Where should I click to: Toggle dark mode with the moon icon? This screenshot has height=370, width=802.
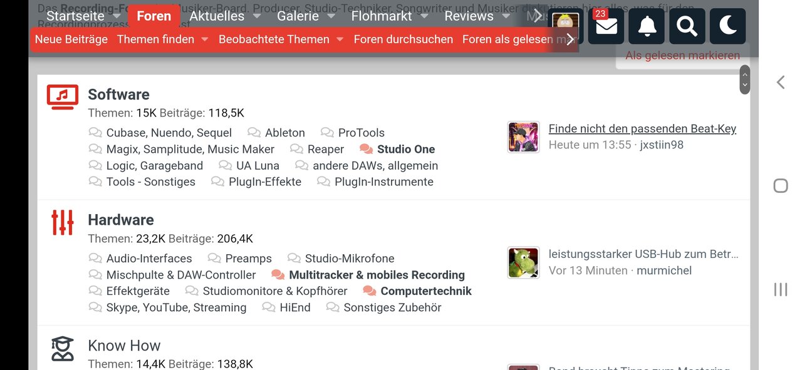point(728,26)
